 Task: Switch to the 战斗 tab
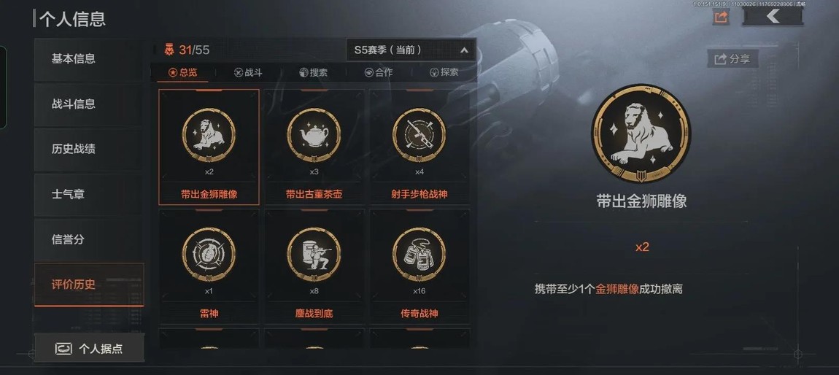(x=248, y=73)
